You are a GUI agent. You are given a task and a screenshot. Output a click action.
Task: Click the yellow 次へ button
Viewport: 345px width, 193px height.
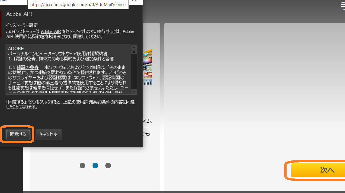point(318,170)
